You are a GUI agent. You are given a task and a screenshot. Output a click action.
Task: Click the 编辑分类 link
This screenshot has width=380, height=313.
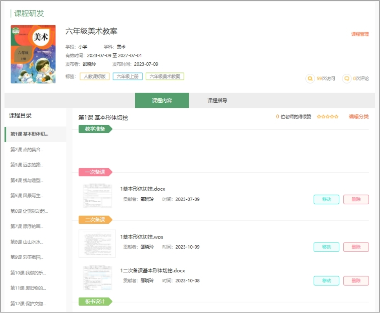coord(358,117)
